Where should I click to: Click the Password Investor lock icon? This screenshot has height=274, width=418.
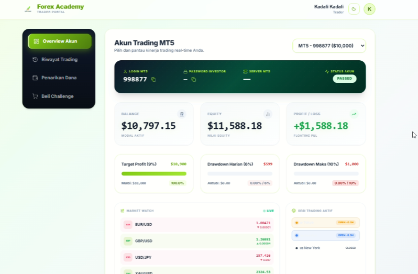(x=185, y=71)
